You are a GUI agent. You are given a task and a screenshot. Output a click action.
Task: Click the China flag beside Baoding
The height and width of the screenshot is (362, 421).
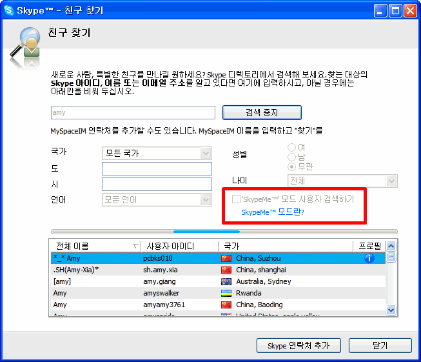pyautogui.click(x=226, y=305)
